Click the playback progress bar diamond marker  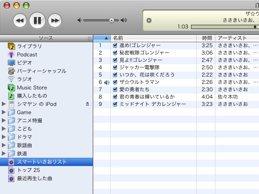(x=255, y=27)
